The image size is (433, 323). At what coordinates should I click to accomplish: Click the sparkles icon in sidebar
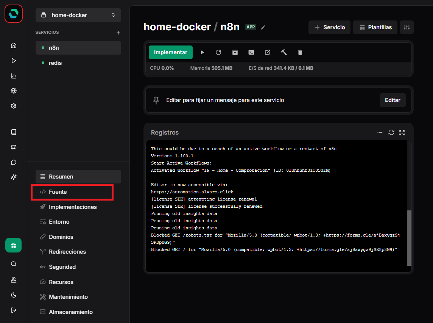(x=14, y=177)
